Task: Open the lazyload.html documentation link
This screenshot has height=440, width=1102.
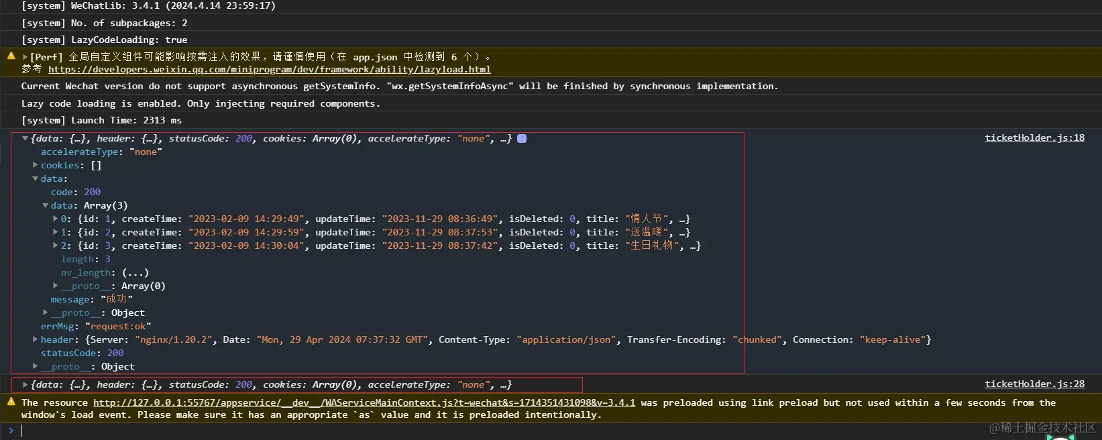Action: (x=269, y=69)
